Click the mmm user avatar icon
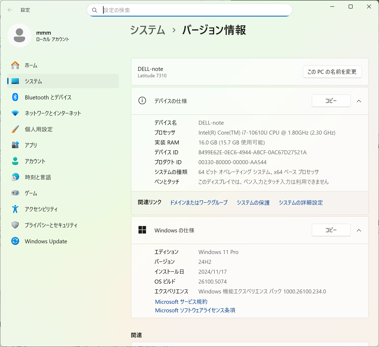 (x=19, y=35)
